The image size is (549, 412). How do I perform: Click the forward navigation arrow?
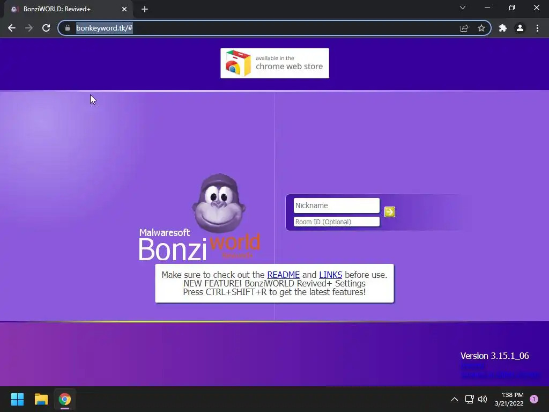(29, 28)
